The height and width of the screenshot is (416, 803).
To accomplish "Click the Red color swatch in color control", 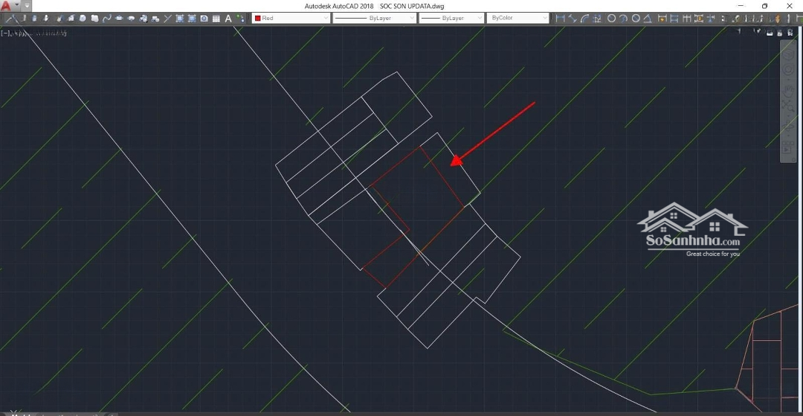I will (x=258, y=18).
